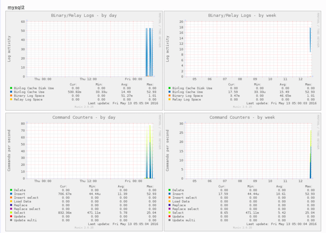
Task: Click 'Last update' ending 05:00:04 2016
Action: pyautogui.click(x=281, y=224)
